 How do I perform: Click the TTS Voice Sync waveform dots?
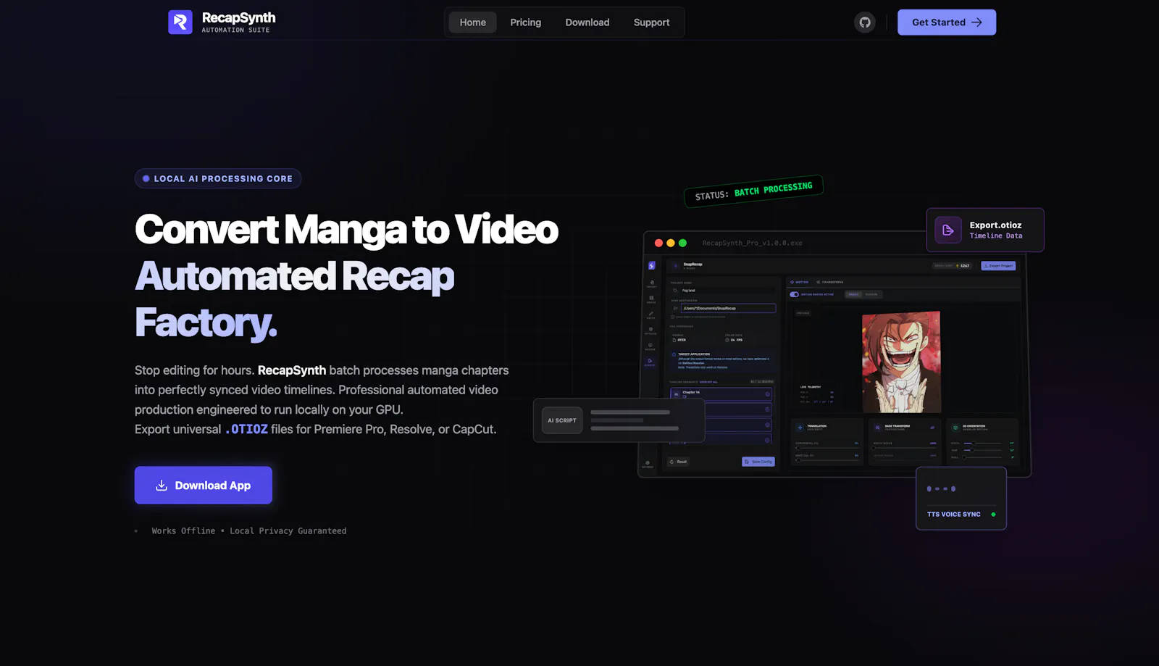941,489
